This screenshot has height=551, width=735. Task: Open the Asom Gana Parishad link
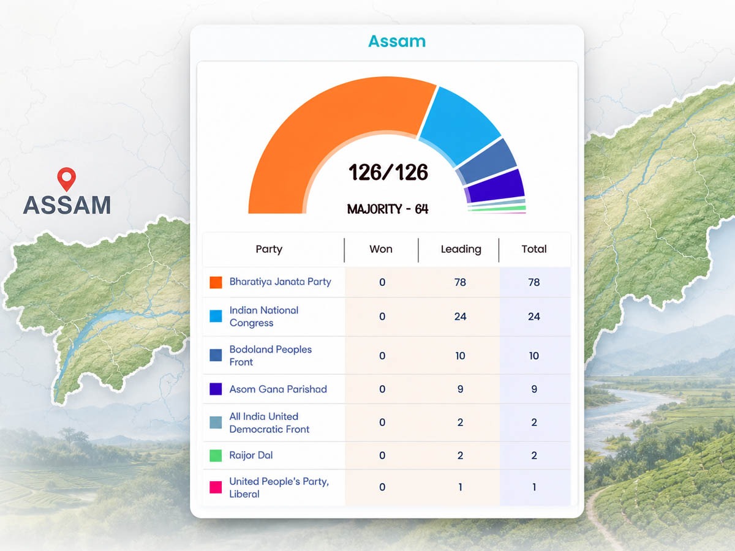[x=278, y=389]
